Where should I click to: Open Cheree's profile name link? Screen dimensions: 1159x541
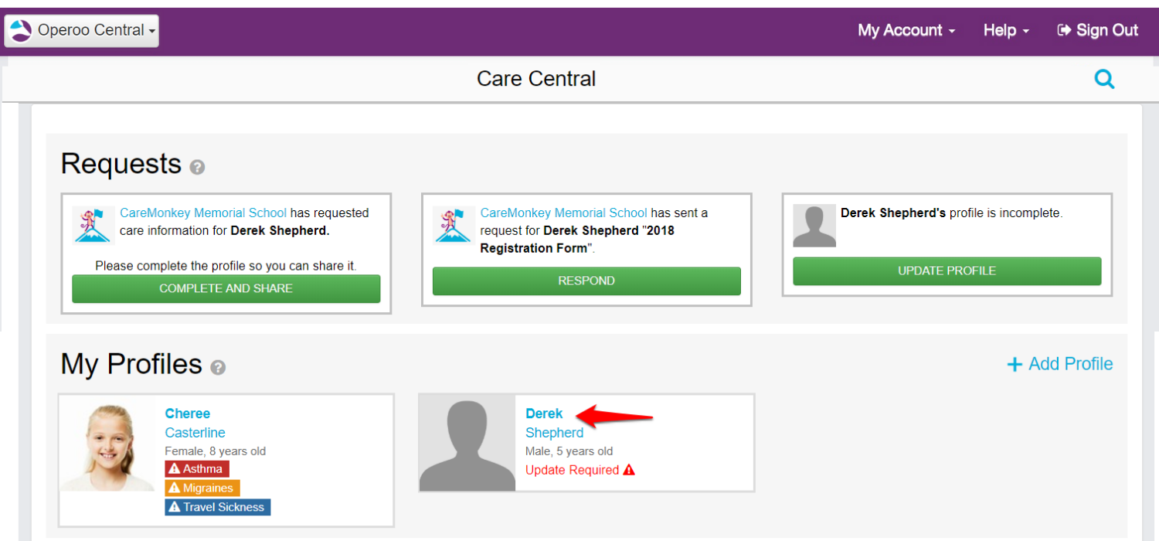click(188, 413)
